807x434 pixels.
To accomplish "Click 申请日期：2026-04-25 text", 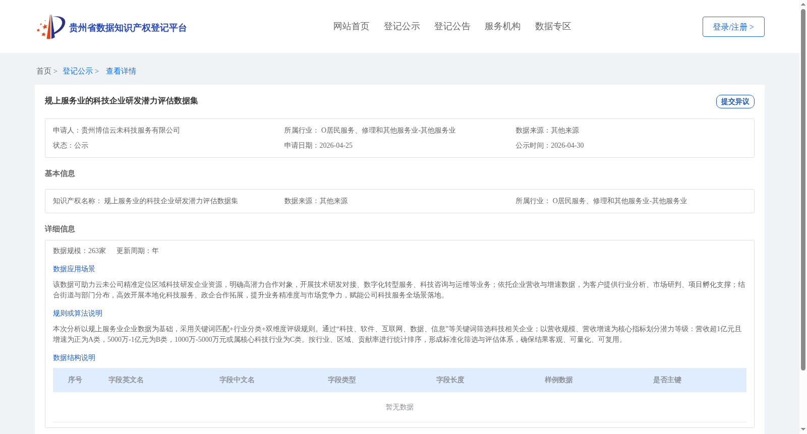I will pyautogui.click(x=318, y=145).
